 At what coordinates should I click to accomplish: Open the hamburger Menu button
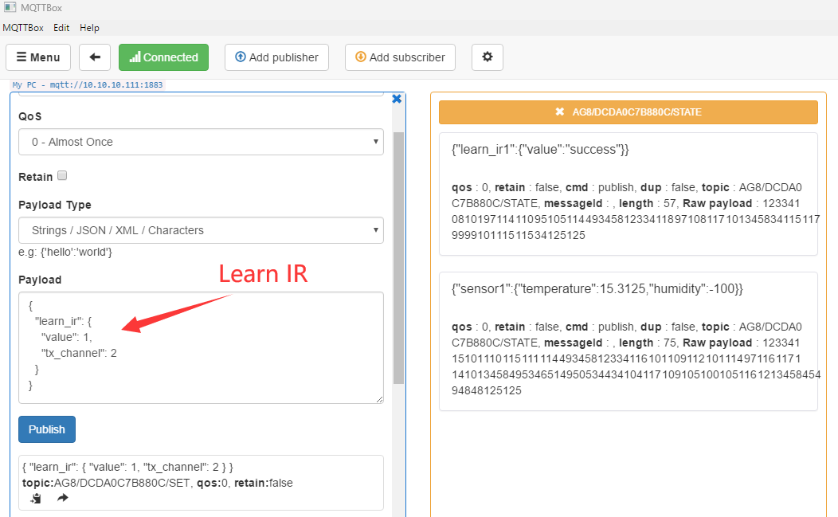point(38,57)
